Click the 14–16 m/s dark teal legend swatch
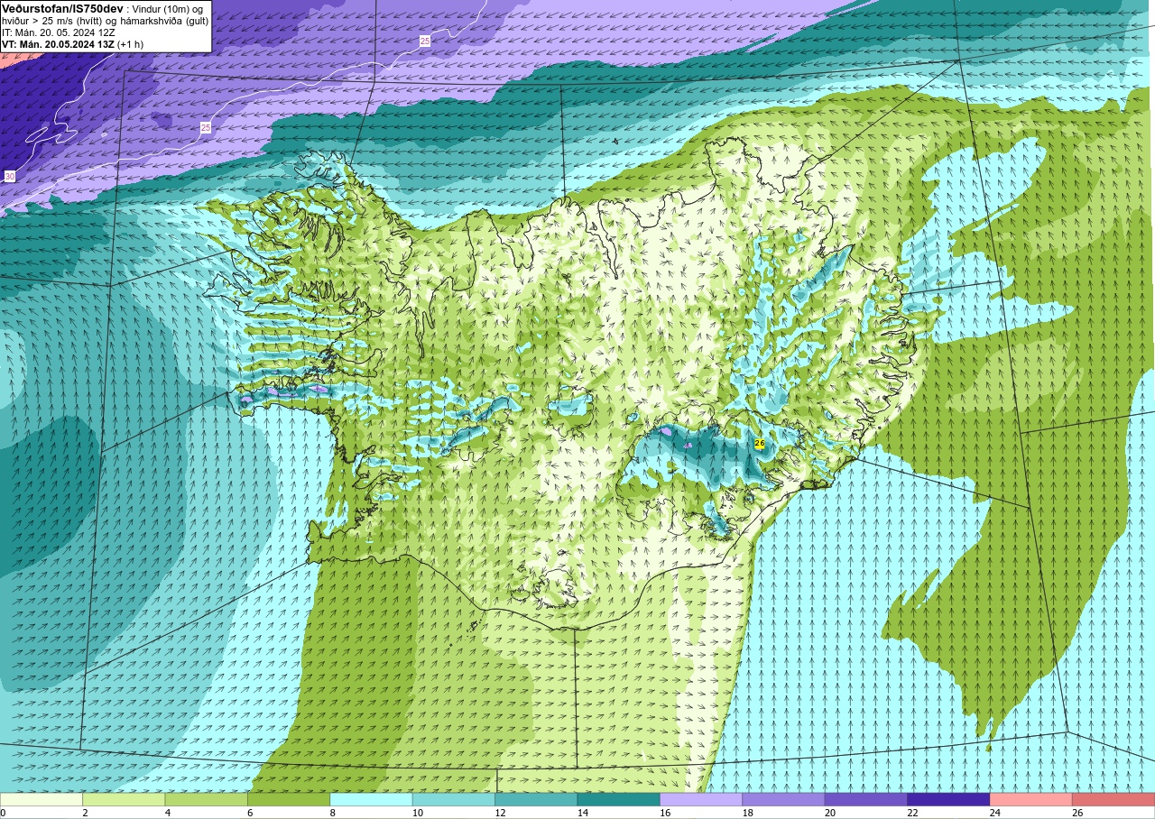Image resolution: width=1155 pixels, height=819 pixels. pyautogui.click(x=618, y=799)
